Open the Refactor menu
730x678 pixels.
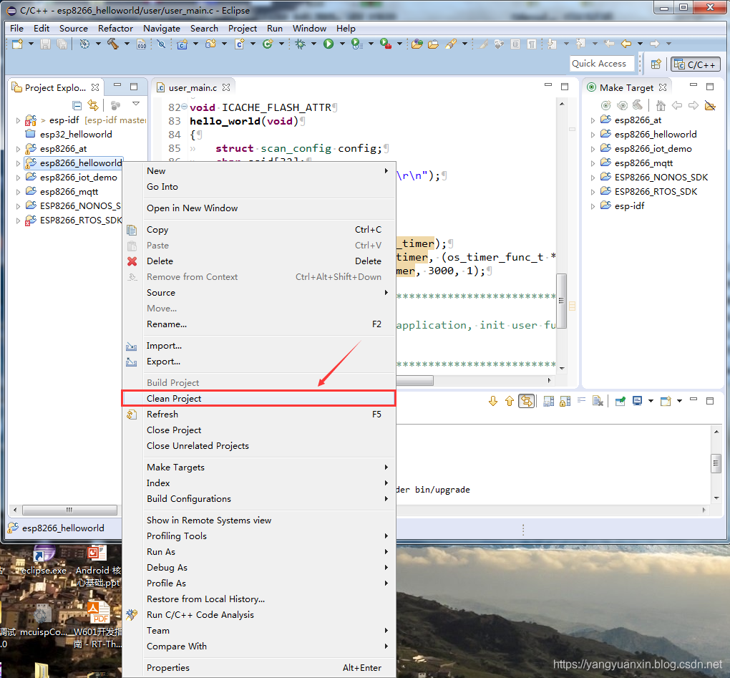pos(115,29)
